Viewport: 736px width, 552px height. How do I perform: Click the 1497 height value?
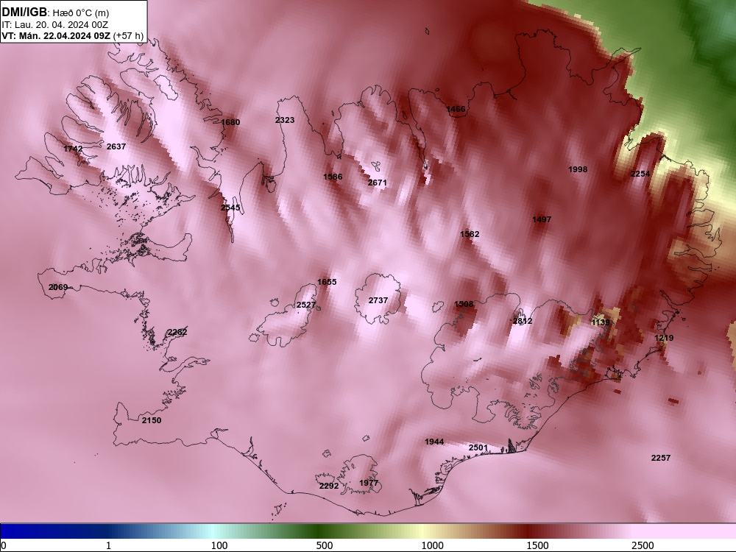(541, 219)
